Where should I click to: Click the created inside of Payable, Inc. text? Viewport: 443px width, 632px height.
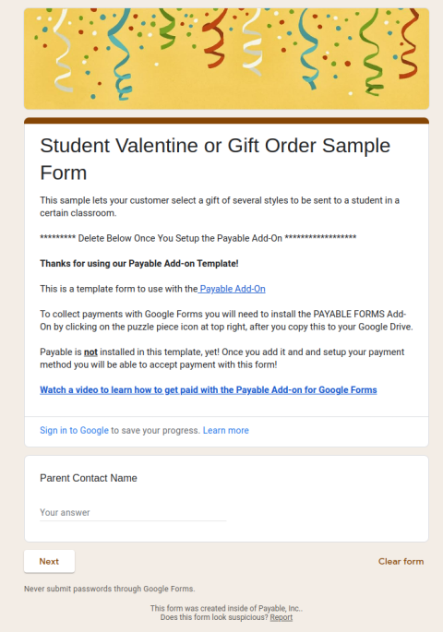[x=226, y=609]
